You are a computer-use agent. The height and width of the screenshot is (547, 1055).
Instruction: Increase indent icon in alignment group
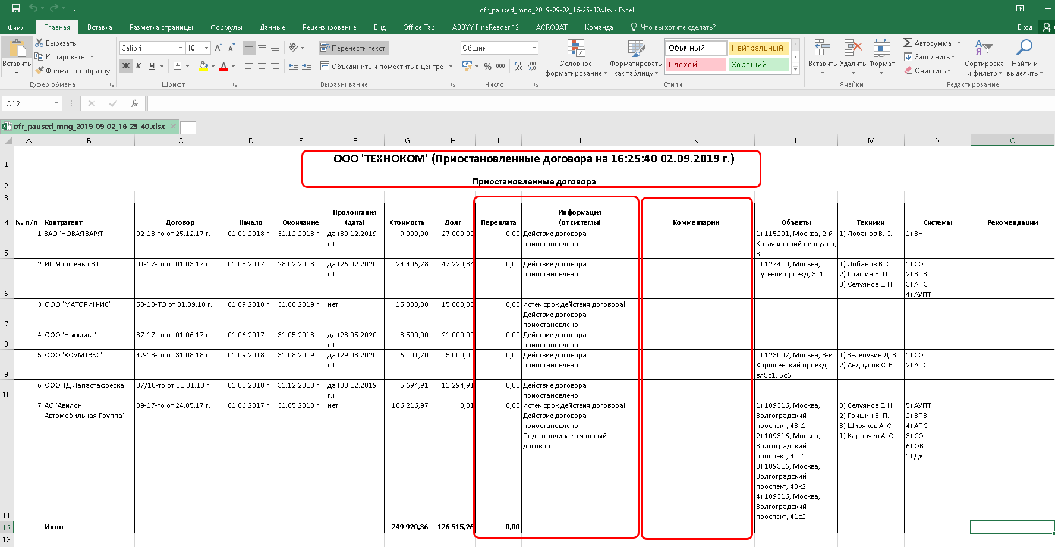[307, 66]
